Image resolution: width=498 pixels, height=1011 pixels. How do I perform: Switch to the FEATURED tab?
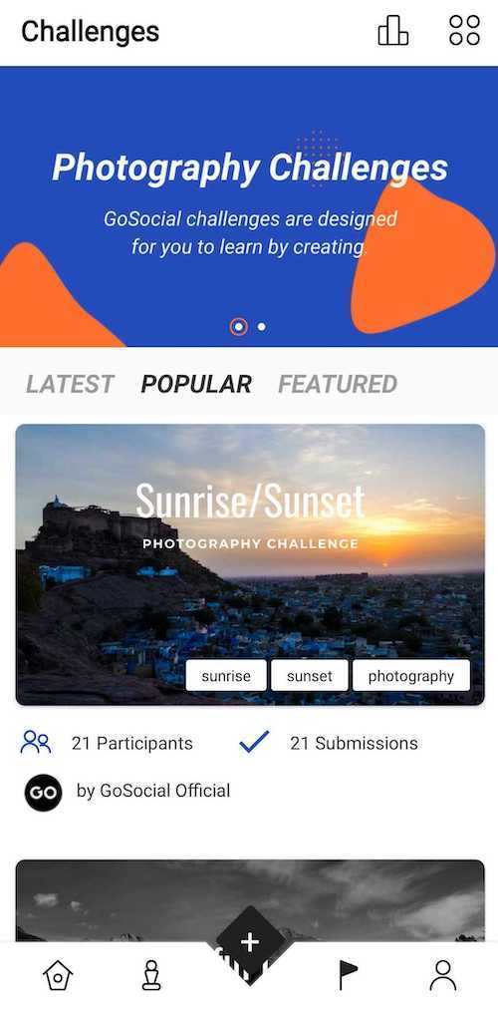(338, 384)
